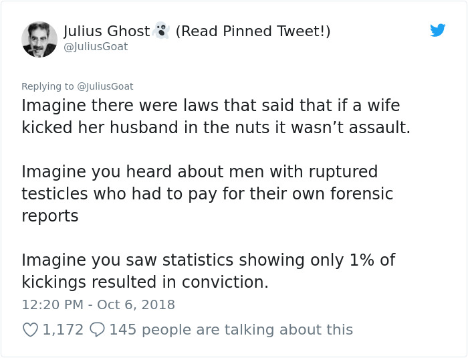Click the gray Replying to label
The image size is (468, 358).
(x=48, y=86)
